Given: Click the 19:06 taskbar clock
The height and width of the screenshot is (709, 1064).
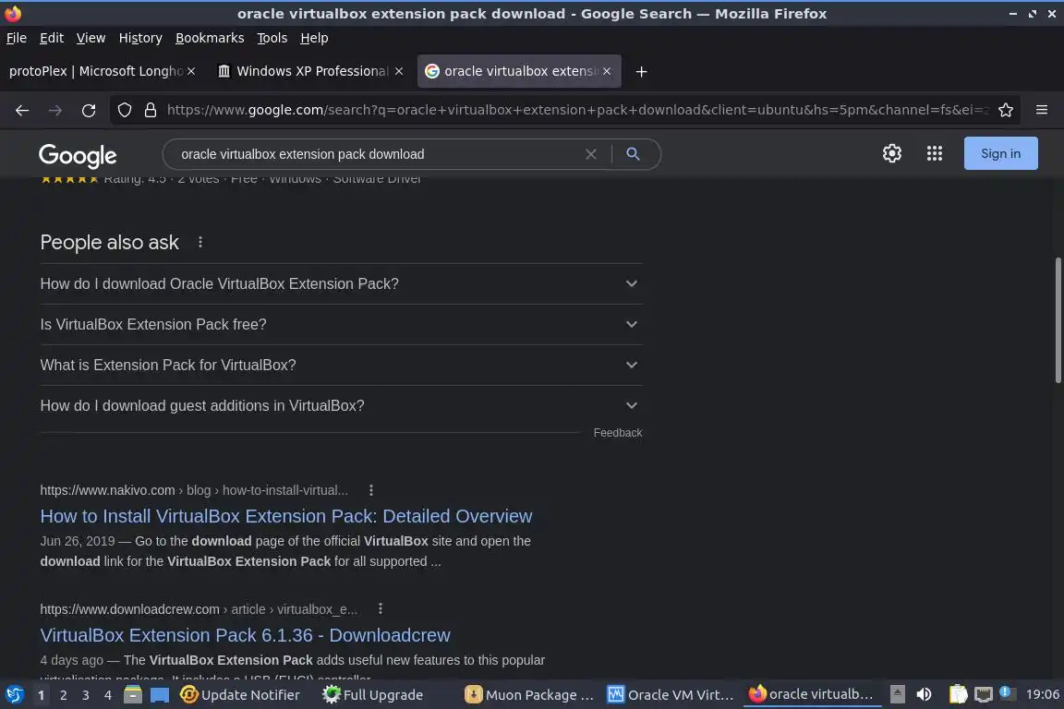Looking at the screenshot, I should tap(1042, 694).
